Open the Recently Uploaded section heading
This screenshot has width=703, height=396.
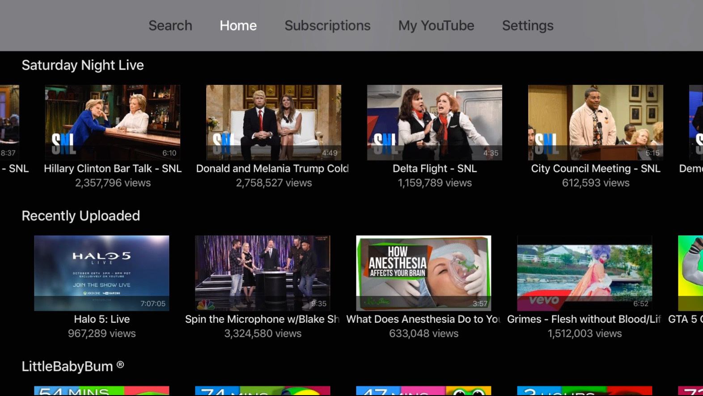point(81,216)
